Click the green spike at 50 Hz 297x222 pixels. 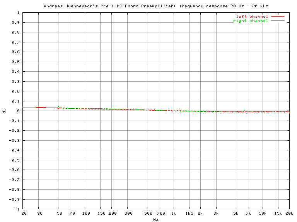58,107
